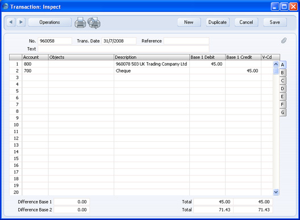The width and height of the screenshot is (300, 220).
Task: Switch to flip tab B
Action: pyautogui.click(x=282, y=73)
